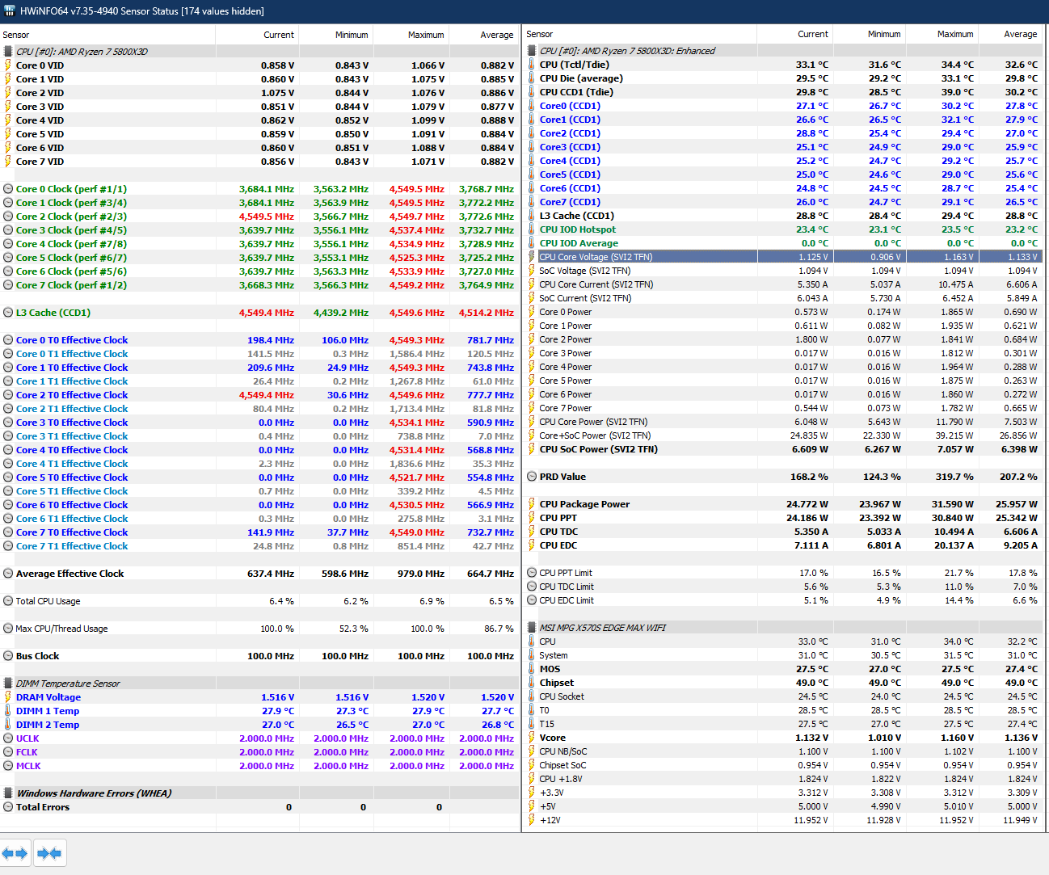Viewport: 1049px width, 875px height.
Task: Click the clock icon beside FCLK
Action: [x=8, y=752]
